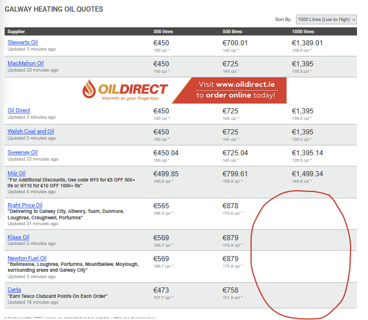The height and width of the screenshot is (320, 368).
Task: Select Sweeney Oil €725.04 price
Action: click(235, 153)
